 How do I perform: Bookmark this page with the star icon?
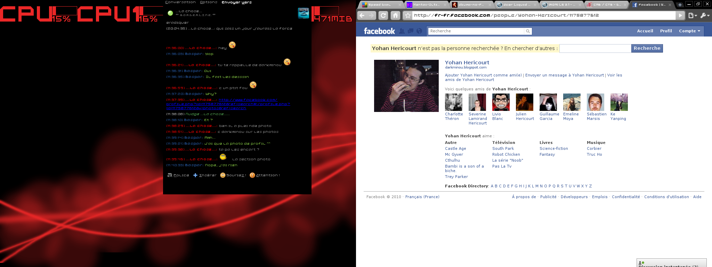coord(408,15)
